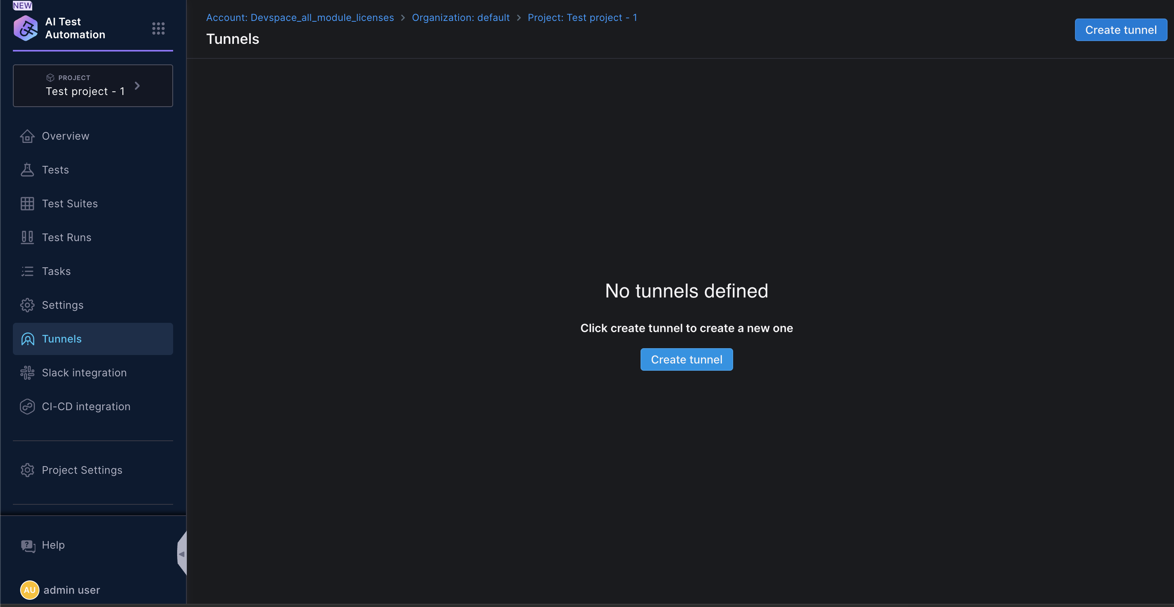
Task: Expand the project selector chevron
Action: [x=137, y=86]
